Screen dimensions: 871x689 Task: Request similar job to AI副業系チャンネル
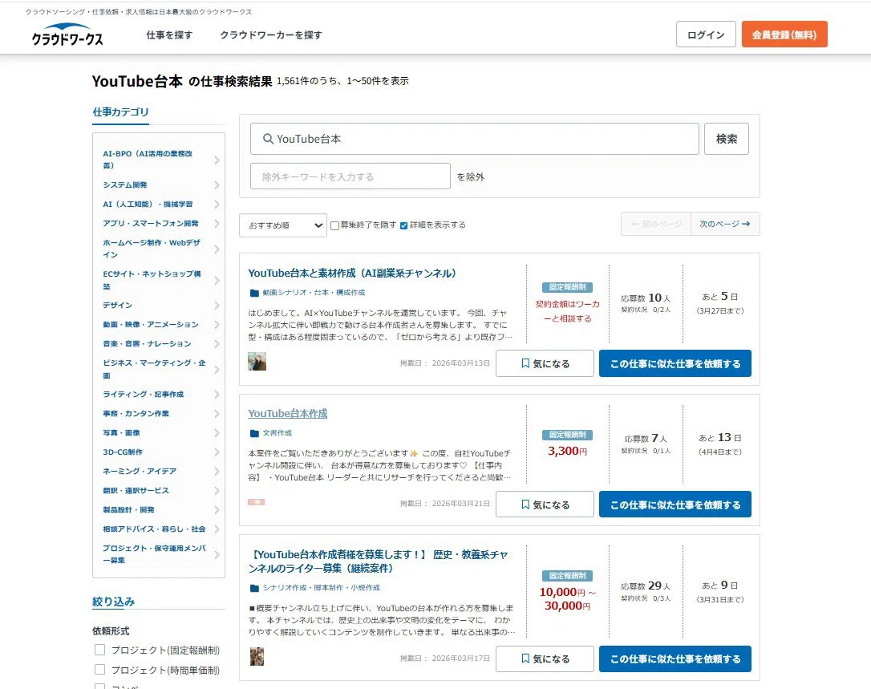click(x=675, y=363)
